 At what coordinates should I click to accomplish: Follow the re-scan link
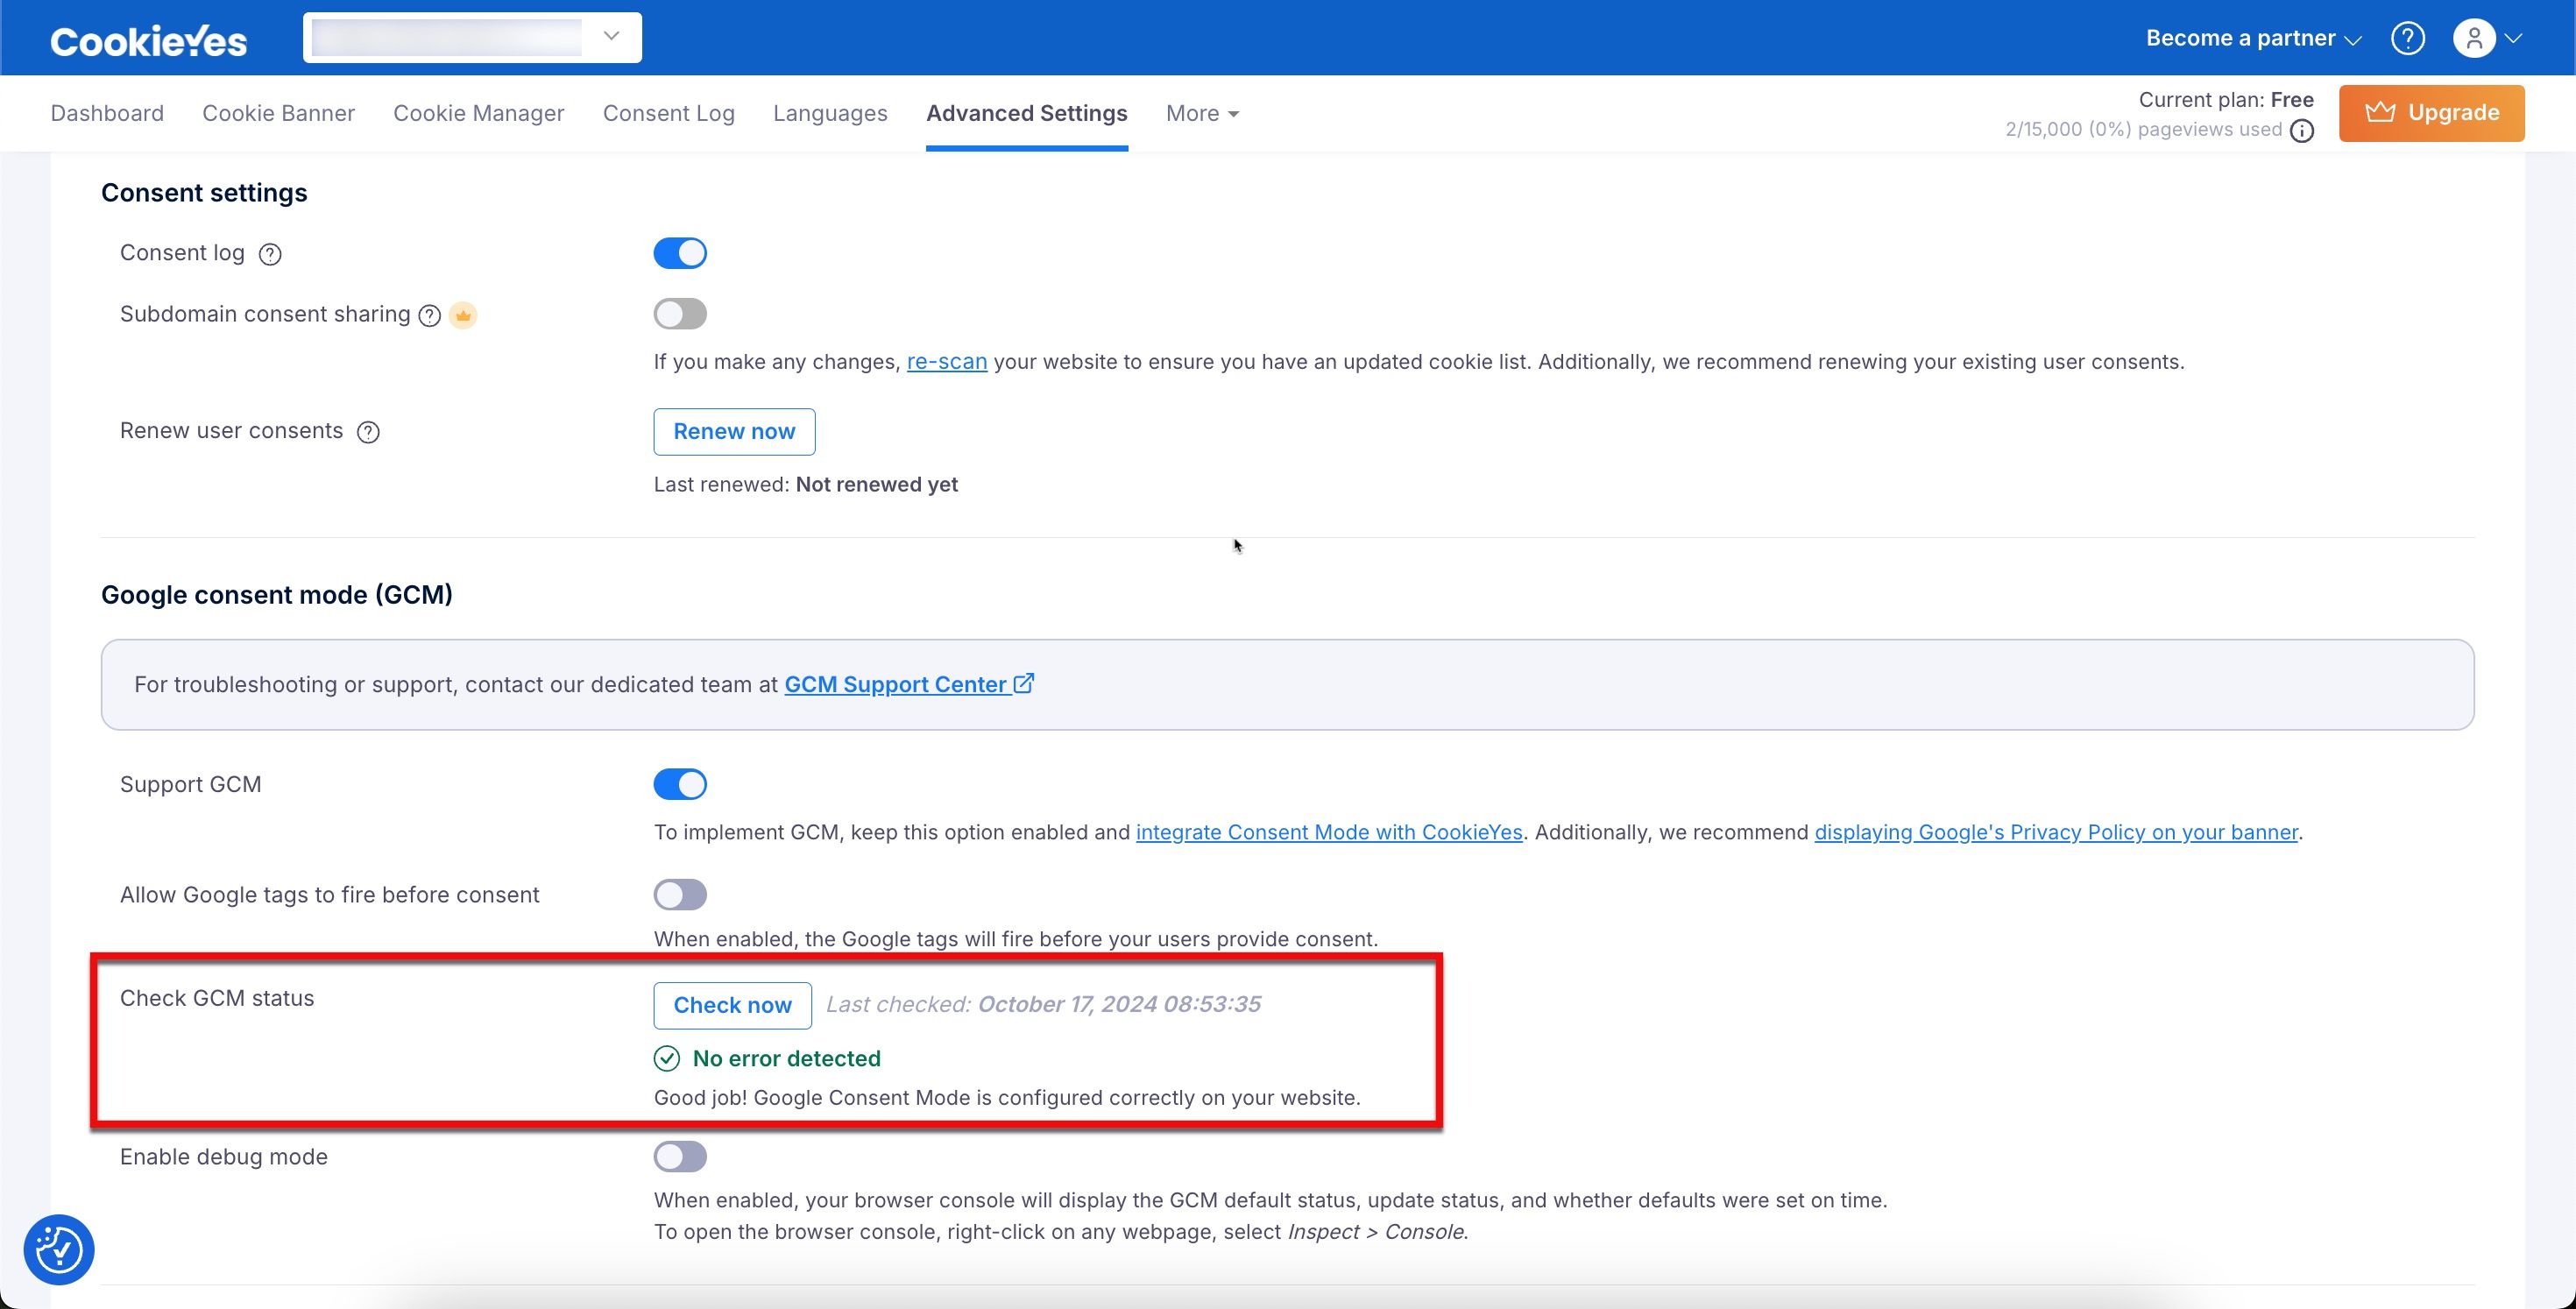pos(946,362)
